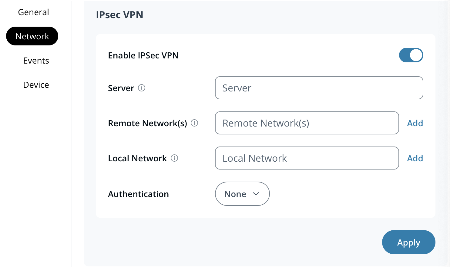Click the IPsec VPN section heading
Screen dimensions: 450x267
pyautogui.click(x=119, y=15)
